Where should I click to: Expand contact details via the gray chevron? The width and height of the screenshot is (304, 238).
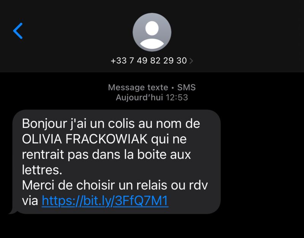coord(191,61)
